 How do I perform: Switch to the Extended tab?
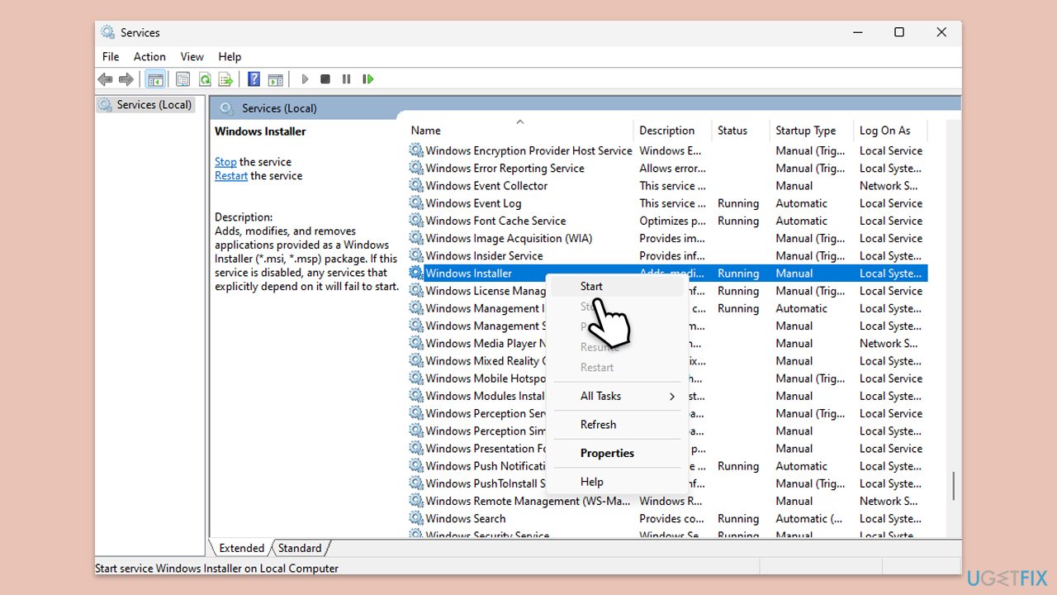point(241,548)
